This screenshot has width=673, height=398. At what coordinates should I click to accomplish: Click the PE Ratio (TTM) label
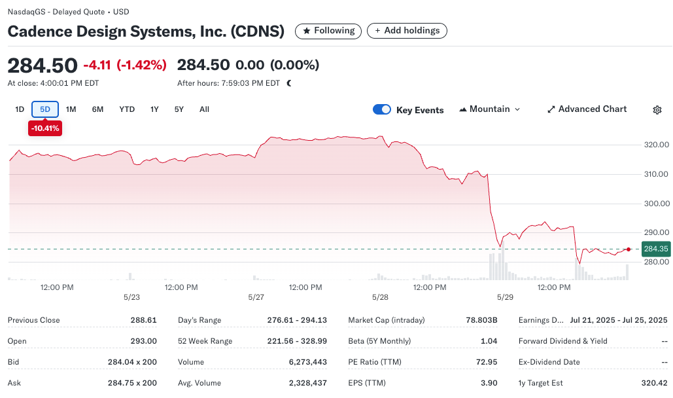375,362
